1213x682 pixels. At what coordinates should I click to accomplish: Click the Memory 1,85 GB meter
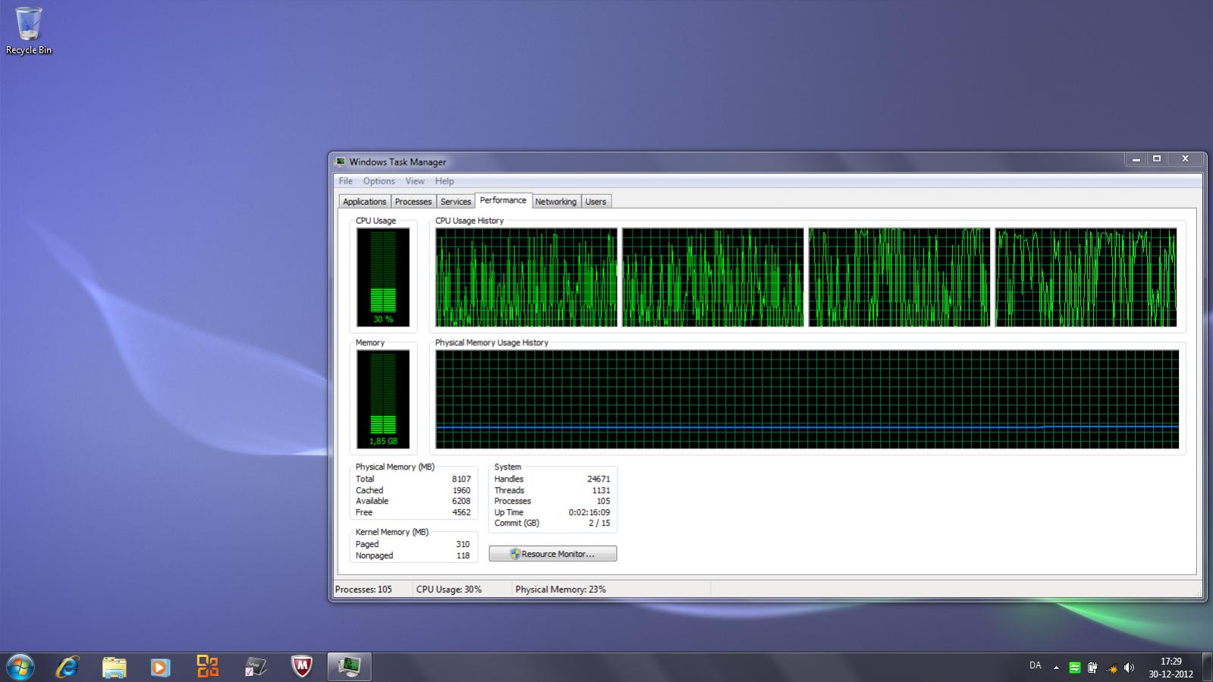pyautogui.click(x=383, y=399)
